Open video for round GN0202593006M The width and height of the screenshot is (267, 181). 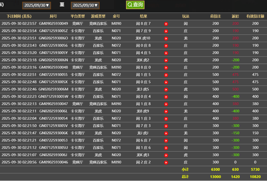166,89
